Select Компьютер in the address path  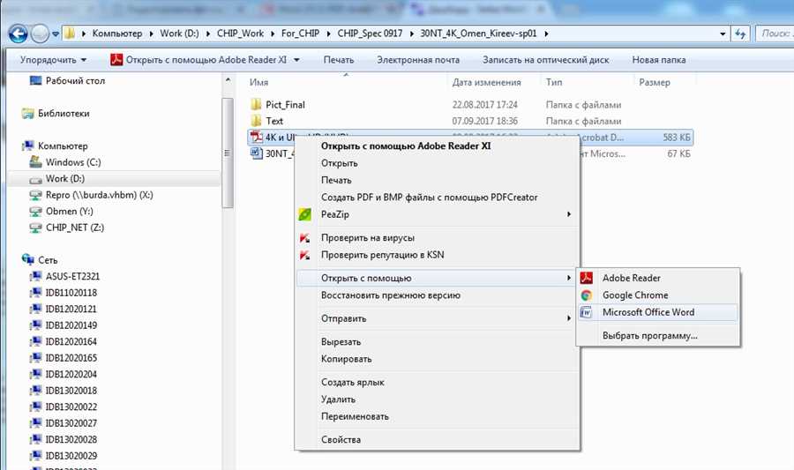point(117,34)
